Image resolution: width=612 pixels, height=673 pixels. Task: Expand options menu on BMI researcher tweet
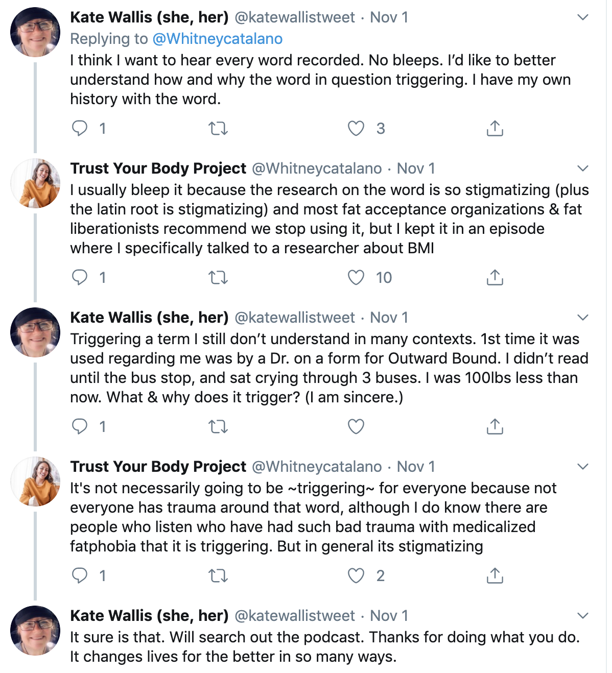pos(583,169)
